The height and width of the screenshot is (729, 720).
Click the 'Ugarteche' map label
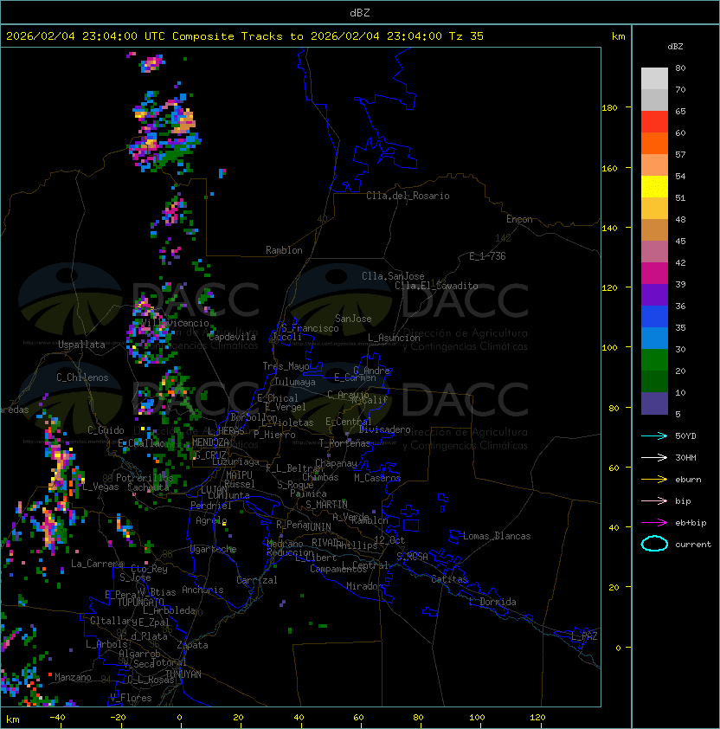click(x=214, y=549)
